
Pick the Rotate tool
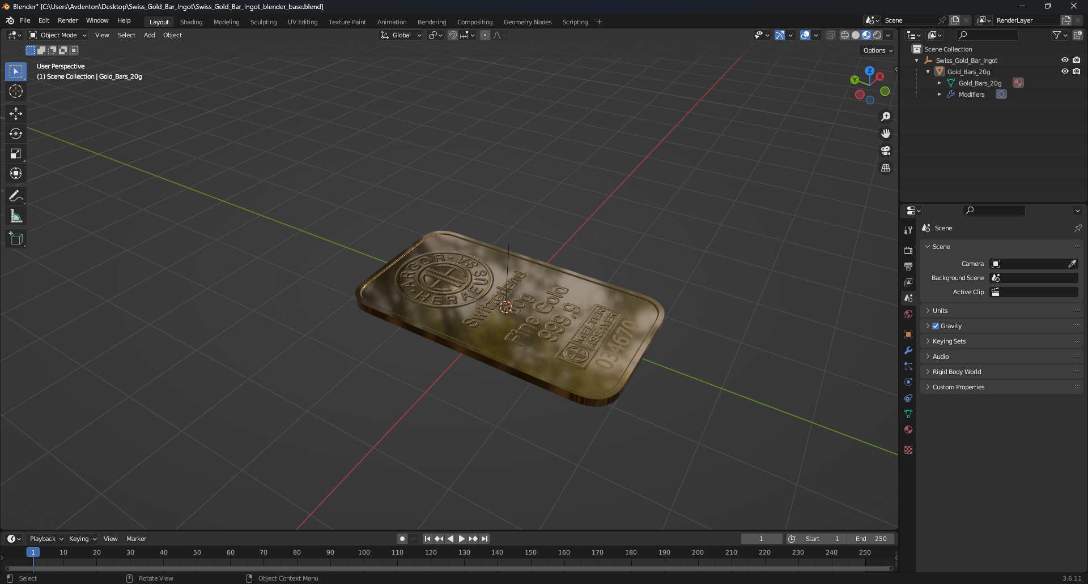point(16,134)
